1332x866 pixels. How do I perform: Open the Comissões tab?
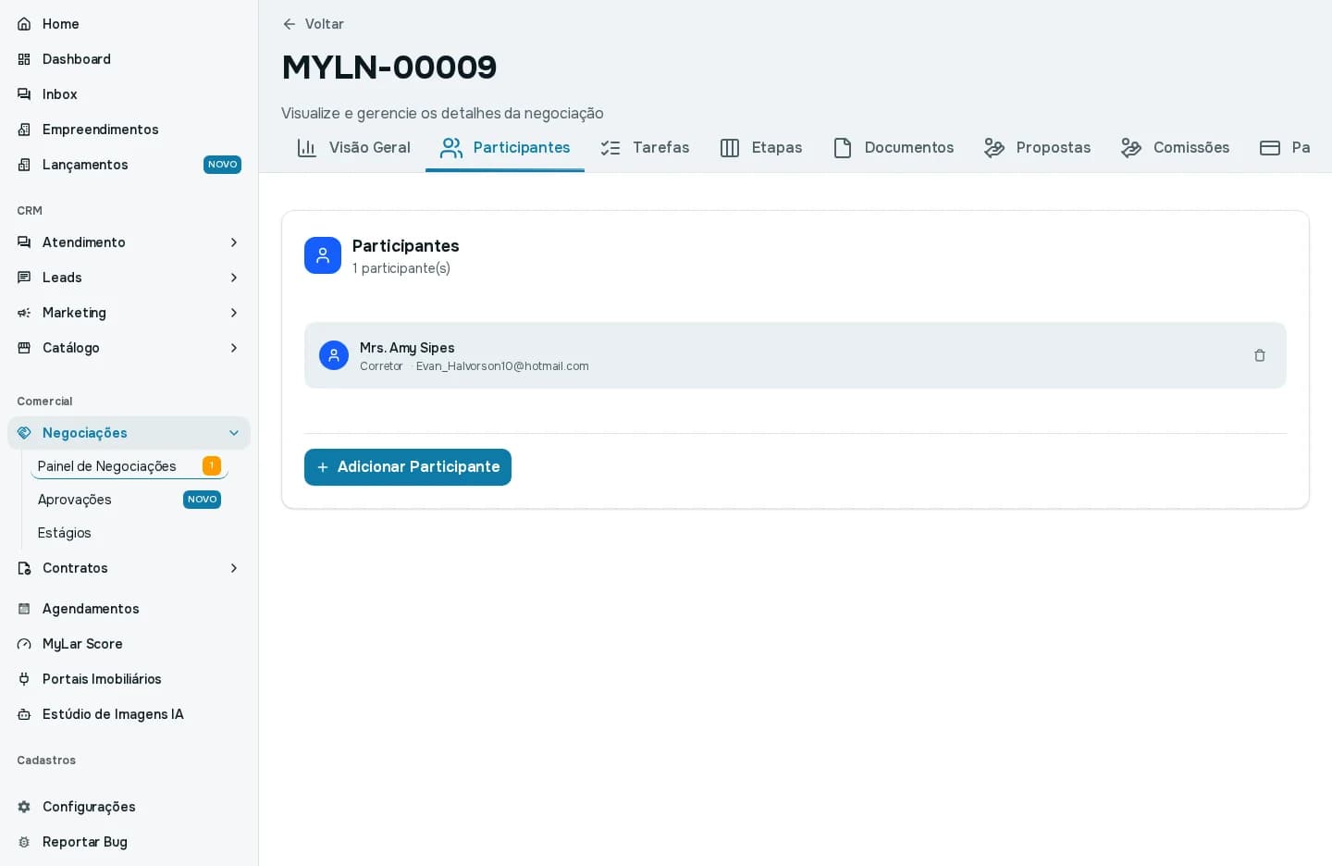[1176, 148]
